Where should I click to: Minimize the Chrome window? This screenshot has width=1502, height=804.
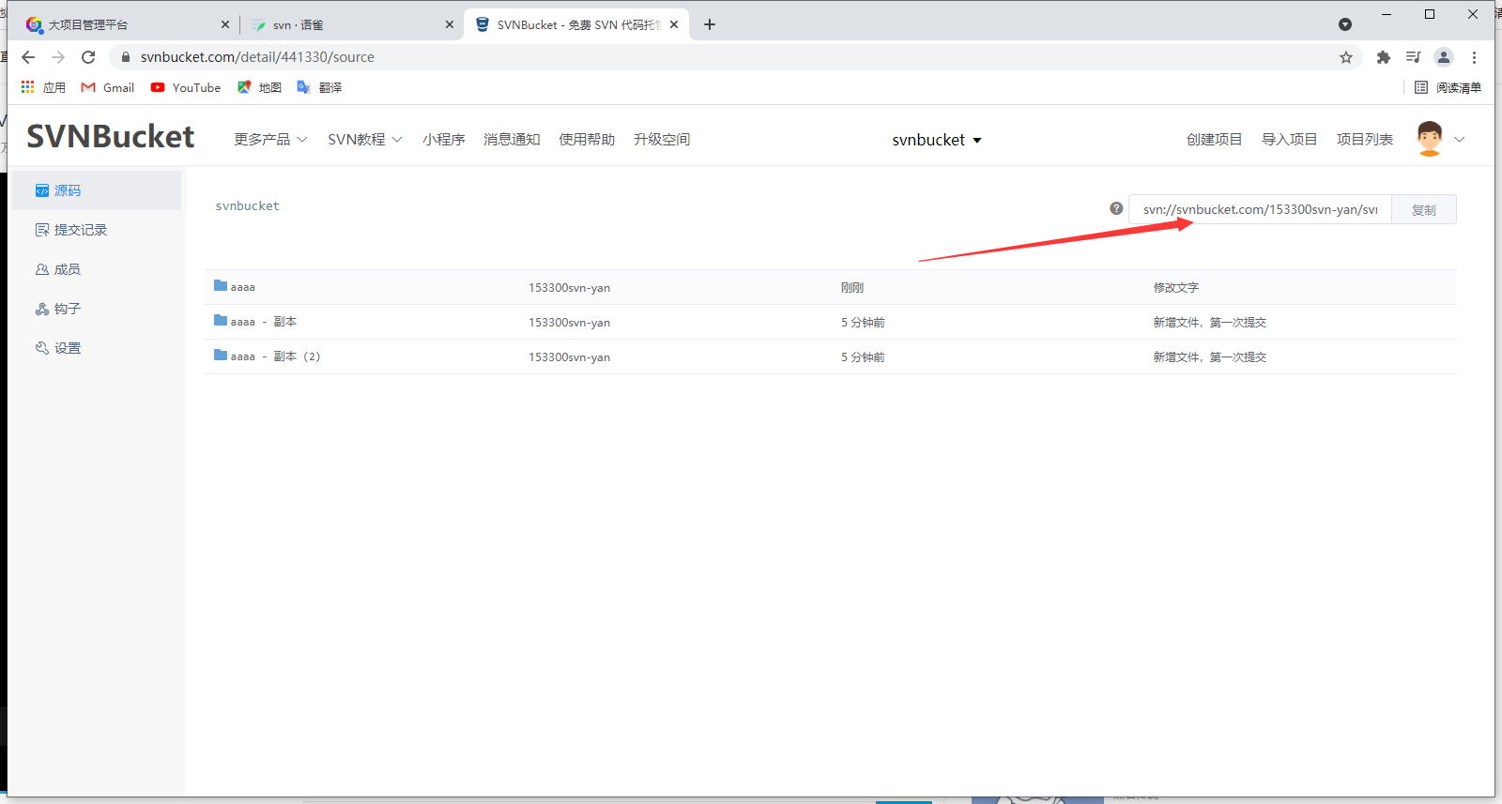[1387, 14]
